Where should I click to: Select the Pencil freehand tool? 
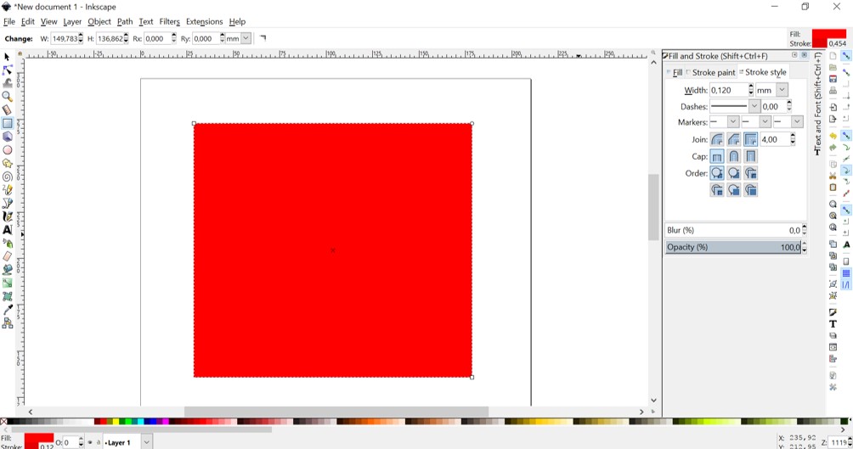coord(7,190)
